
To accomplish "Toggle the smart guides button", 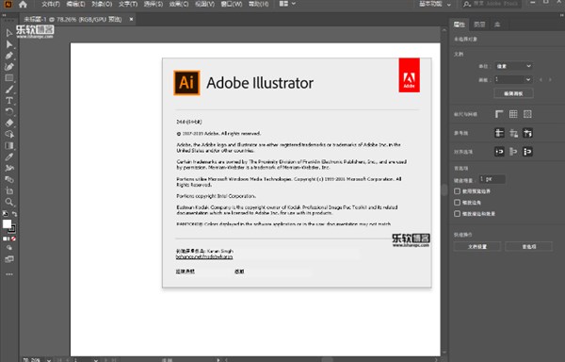I will click(527, 133).
